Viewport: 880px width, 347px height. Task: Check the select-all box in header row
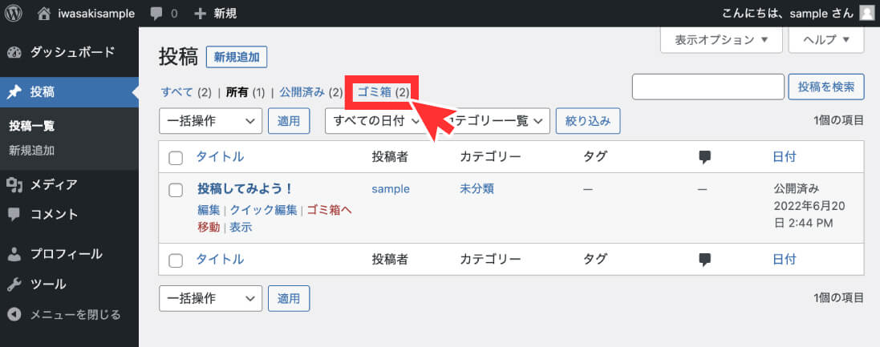176,158
